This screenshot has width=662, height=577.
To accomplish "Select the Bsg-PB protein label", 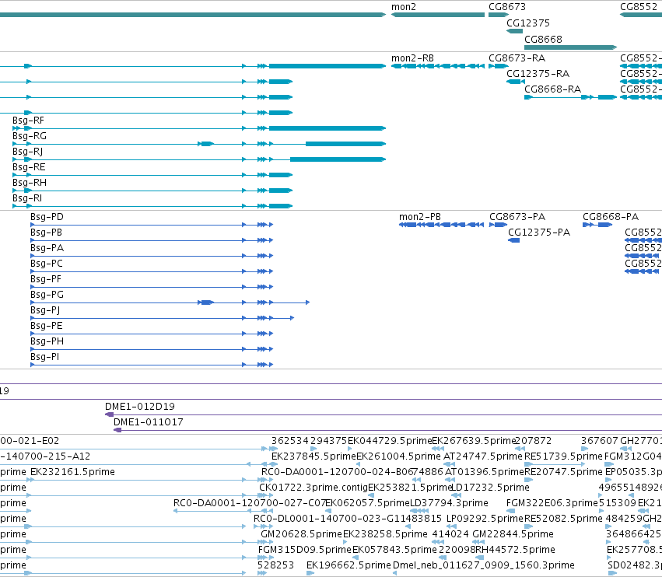I will click(46, 233).
